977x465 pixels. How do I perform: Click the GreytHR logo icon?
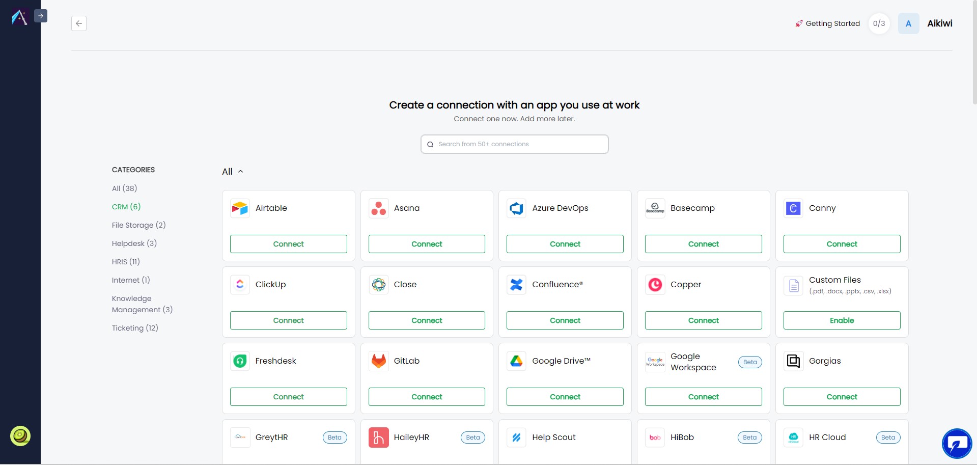240,437
